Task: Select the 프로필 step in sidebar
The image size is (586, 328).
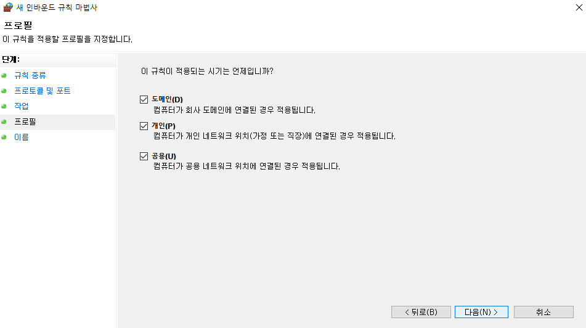Action: tap(25, 121)
